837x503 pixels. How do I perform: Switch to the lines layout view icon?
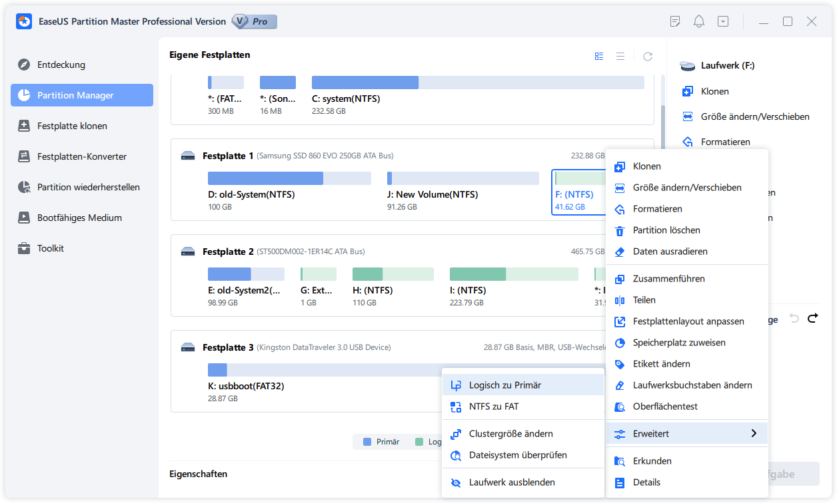(x=620, y=57)
